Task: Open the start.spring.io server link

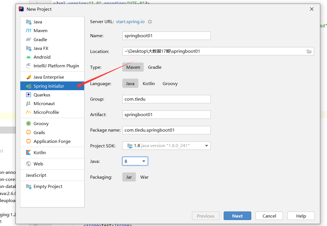Action: [130, 22]
